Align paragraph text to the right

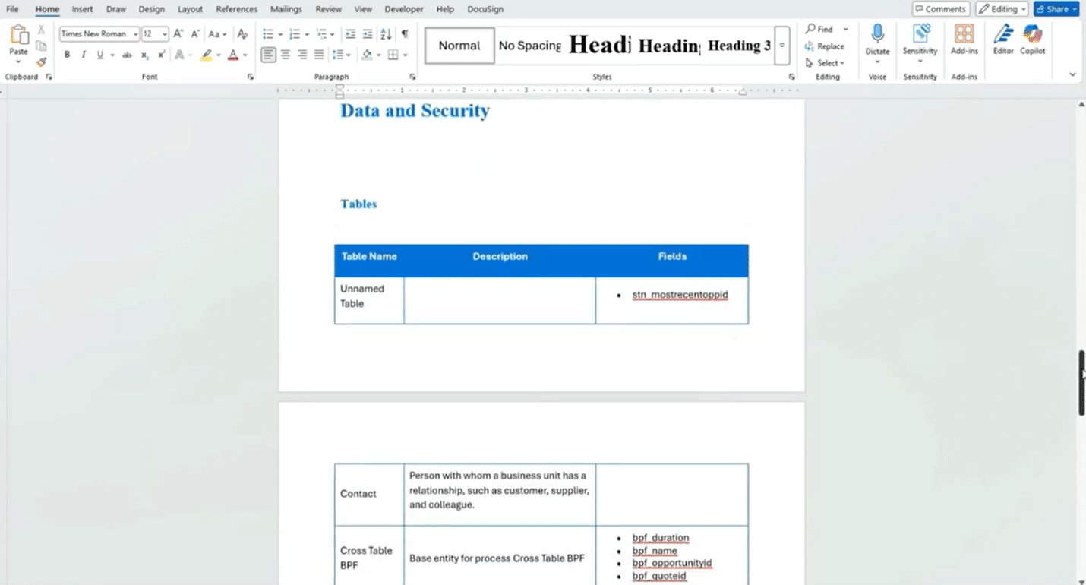click(302, 55)
